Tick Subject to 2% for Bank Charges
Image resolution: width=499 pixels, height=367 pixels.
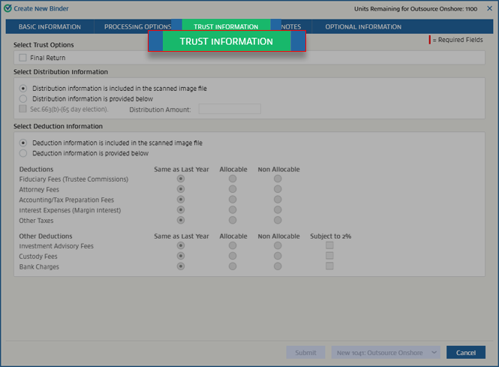[x=329, y=266]
